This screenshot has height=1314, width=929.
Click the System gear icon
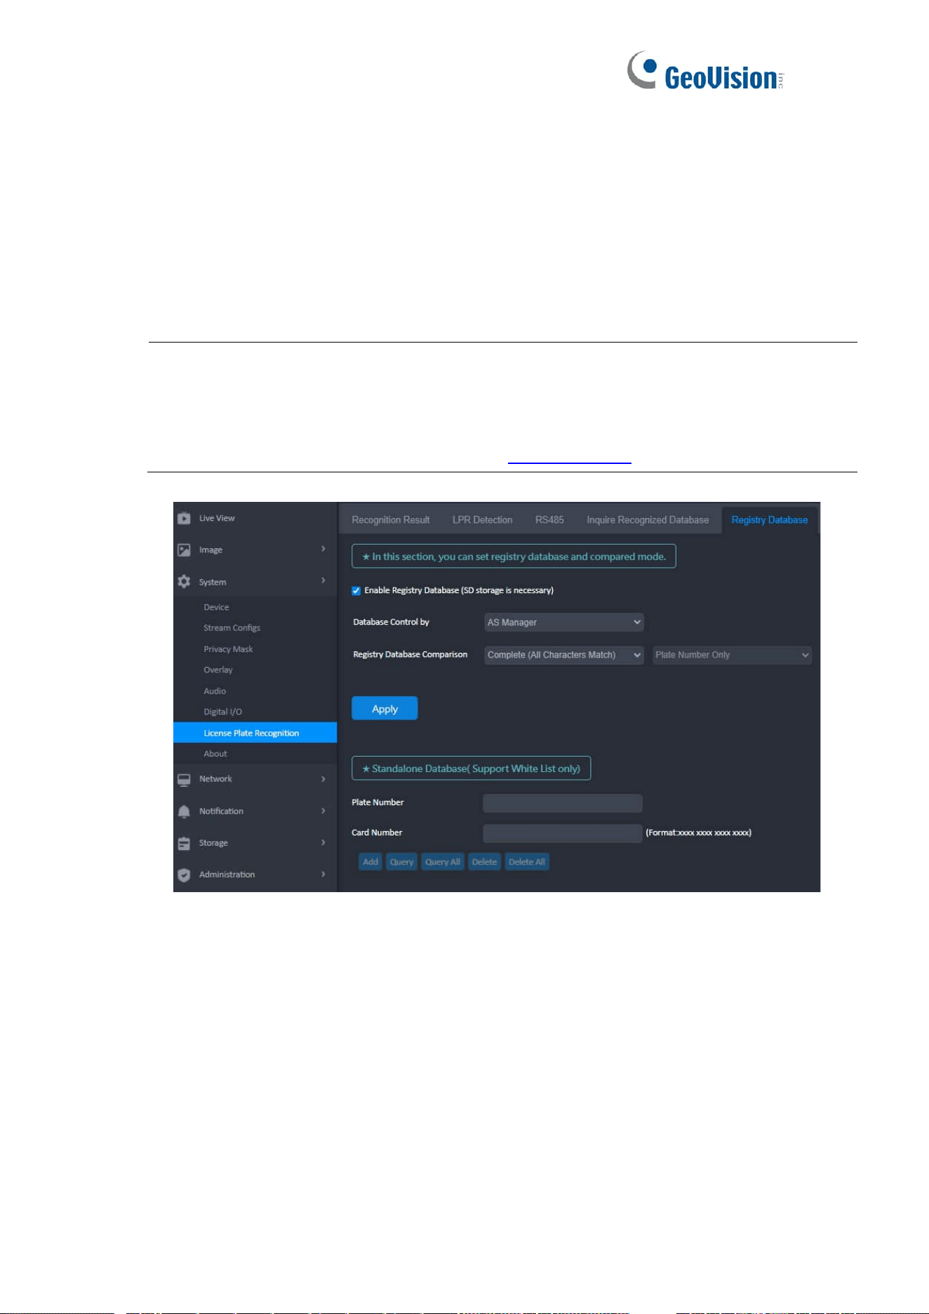pyautogui.click(x=184, y=581)
